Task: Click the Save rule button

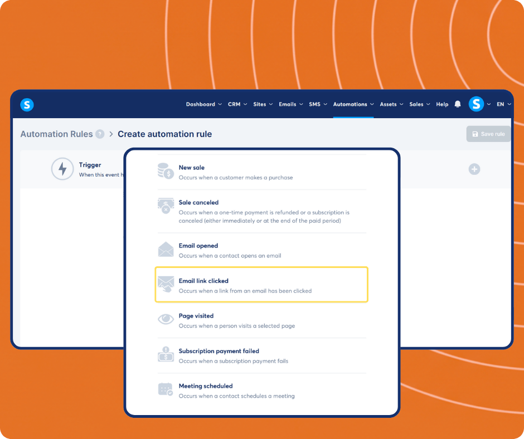Action: (488, 134)
